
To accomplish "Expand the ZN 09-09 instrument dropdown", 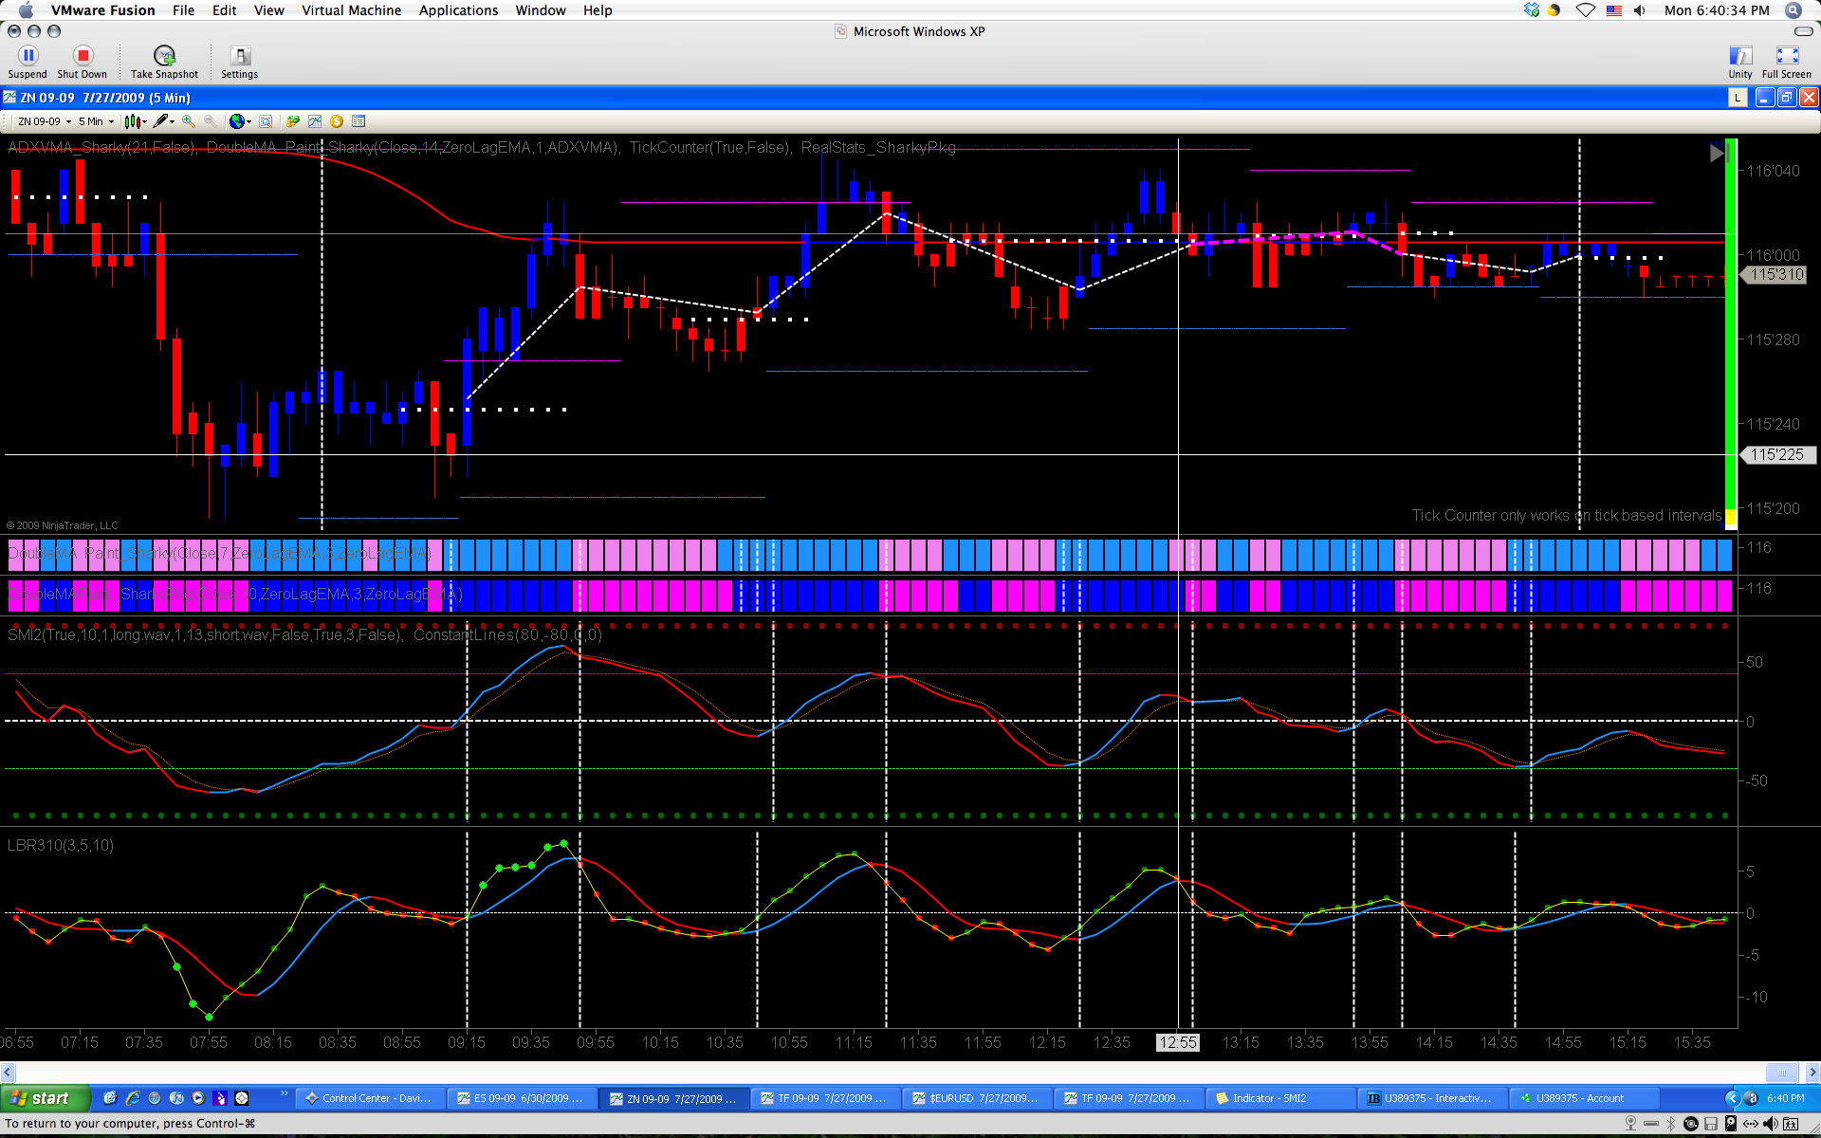I will 45,121.
